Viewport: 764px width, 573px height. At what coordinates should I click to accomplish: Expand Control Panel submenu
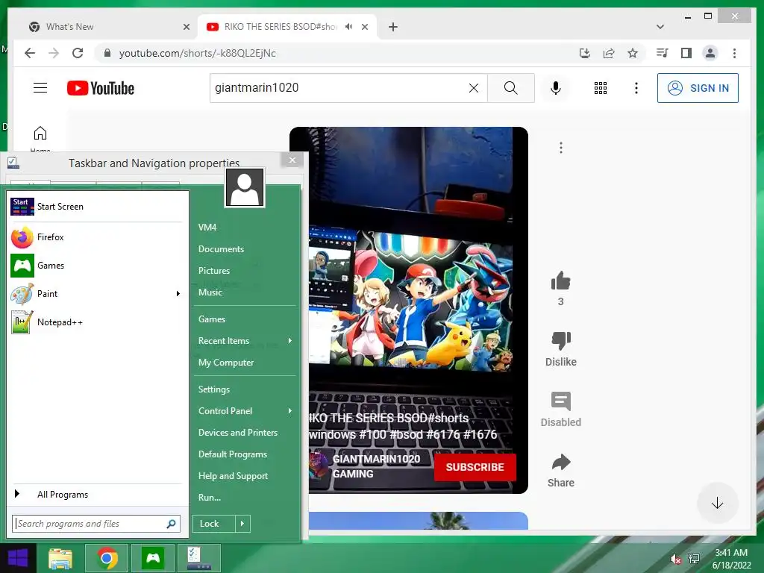pyautogui.click(x=290, y=411)
